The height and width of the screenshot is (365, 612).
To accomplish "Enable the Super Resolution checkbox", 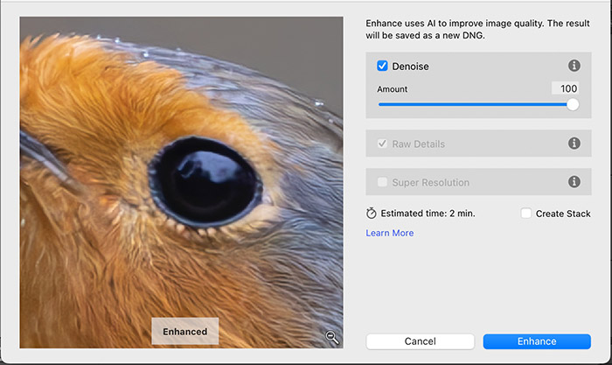I will [383, 182].
